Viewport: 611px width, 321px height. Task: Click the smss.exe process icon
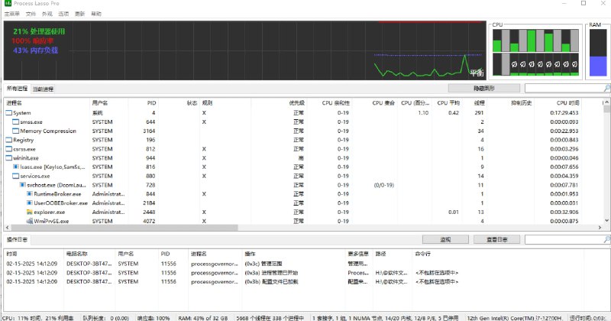[x=15, y=122]
